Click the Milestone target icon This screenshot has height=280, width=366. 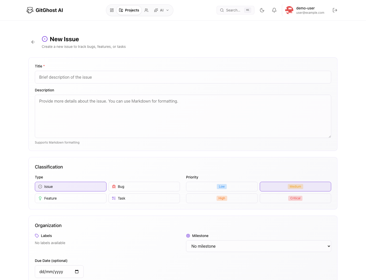188,236
